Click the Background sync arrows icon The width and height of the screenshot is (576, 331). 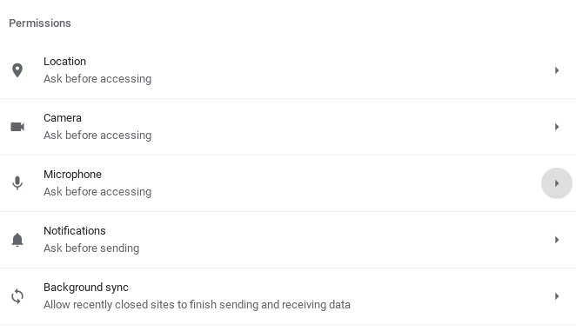pos(17,296)
